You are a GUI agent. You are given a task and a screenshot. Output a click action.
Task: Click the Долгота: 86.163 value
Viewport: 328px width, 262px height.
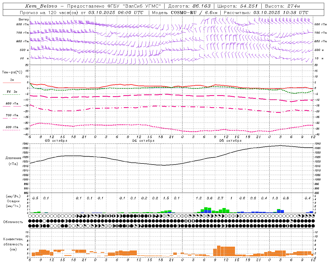coord(189,6)
